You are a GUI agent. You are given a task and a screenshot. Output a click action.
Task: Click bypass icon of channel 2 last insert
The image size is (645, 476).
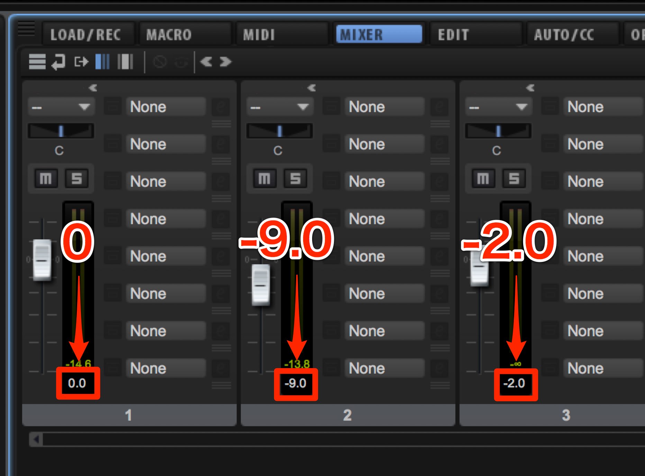[331, 368]
